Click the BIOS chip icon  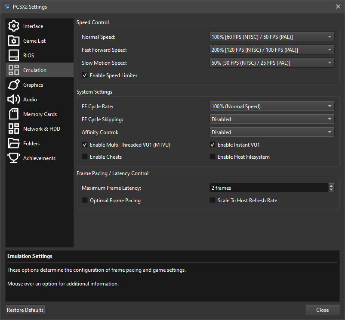[14, 55]
